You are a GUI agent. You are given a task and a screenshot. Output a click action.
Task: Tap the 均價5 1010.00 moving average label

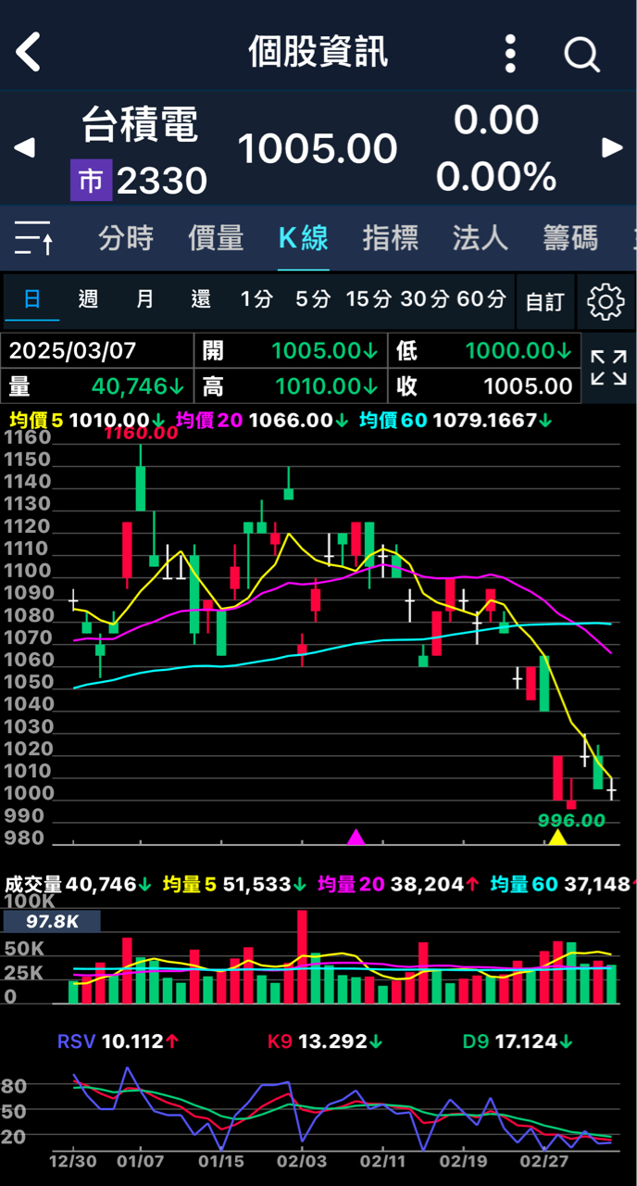87,421
